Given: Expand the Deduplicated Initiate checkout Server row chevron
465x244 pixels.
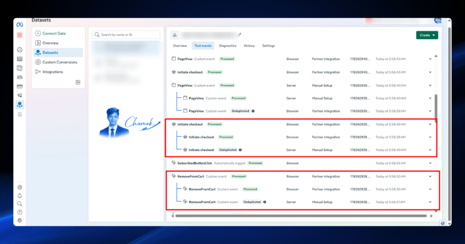Looking at the screenshot, I should (x=430, y=150).
